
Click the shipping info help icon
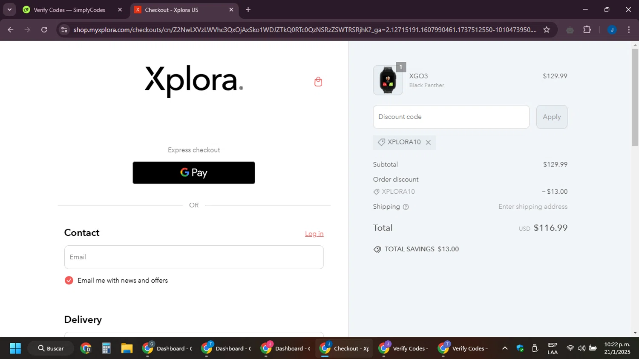point(406,207)
